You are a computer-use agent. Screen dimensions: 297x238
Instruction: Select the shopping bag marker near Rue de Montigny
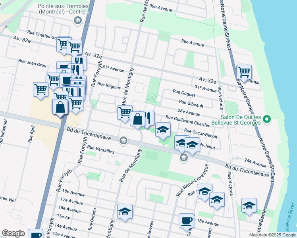click(x=137, y=119)
